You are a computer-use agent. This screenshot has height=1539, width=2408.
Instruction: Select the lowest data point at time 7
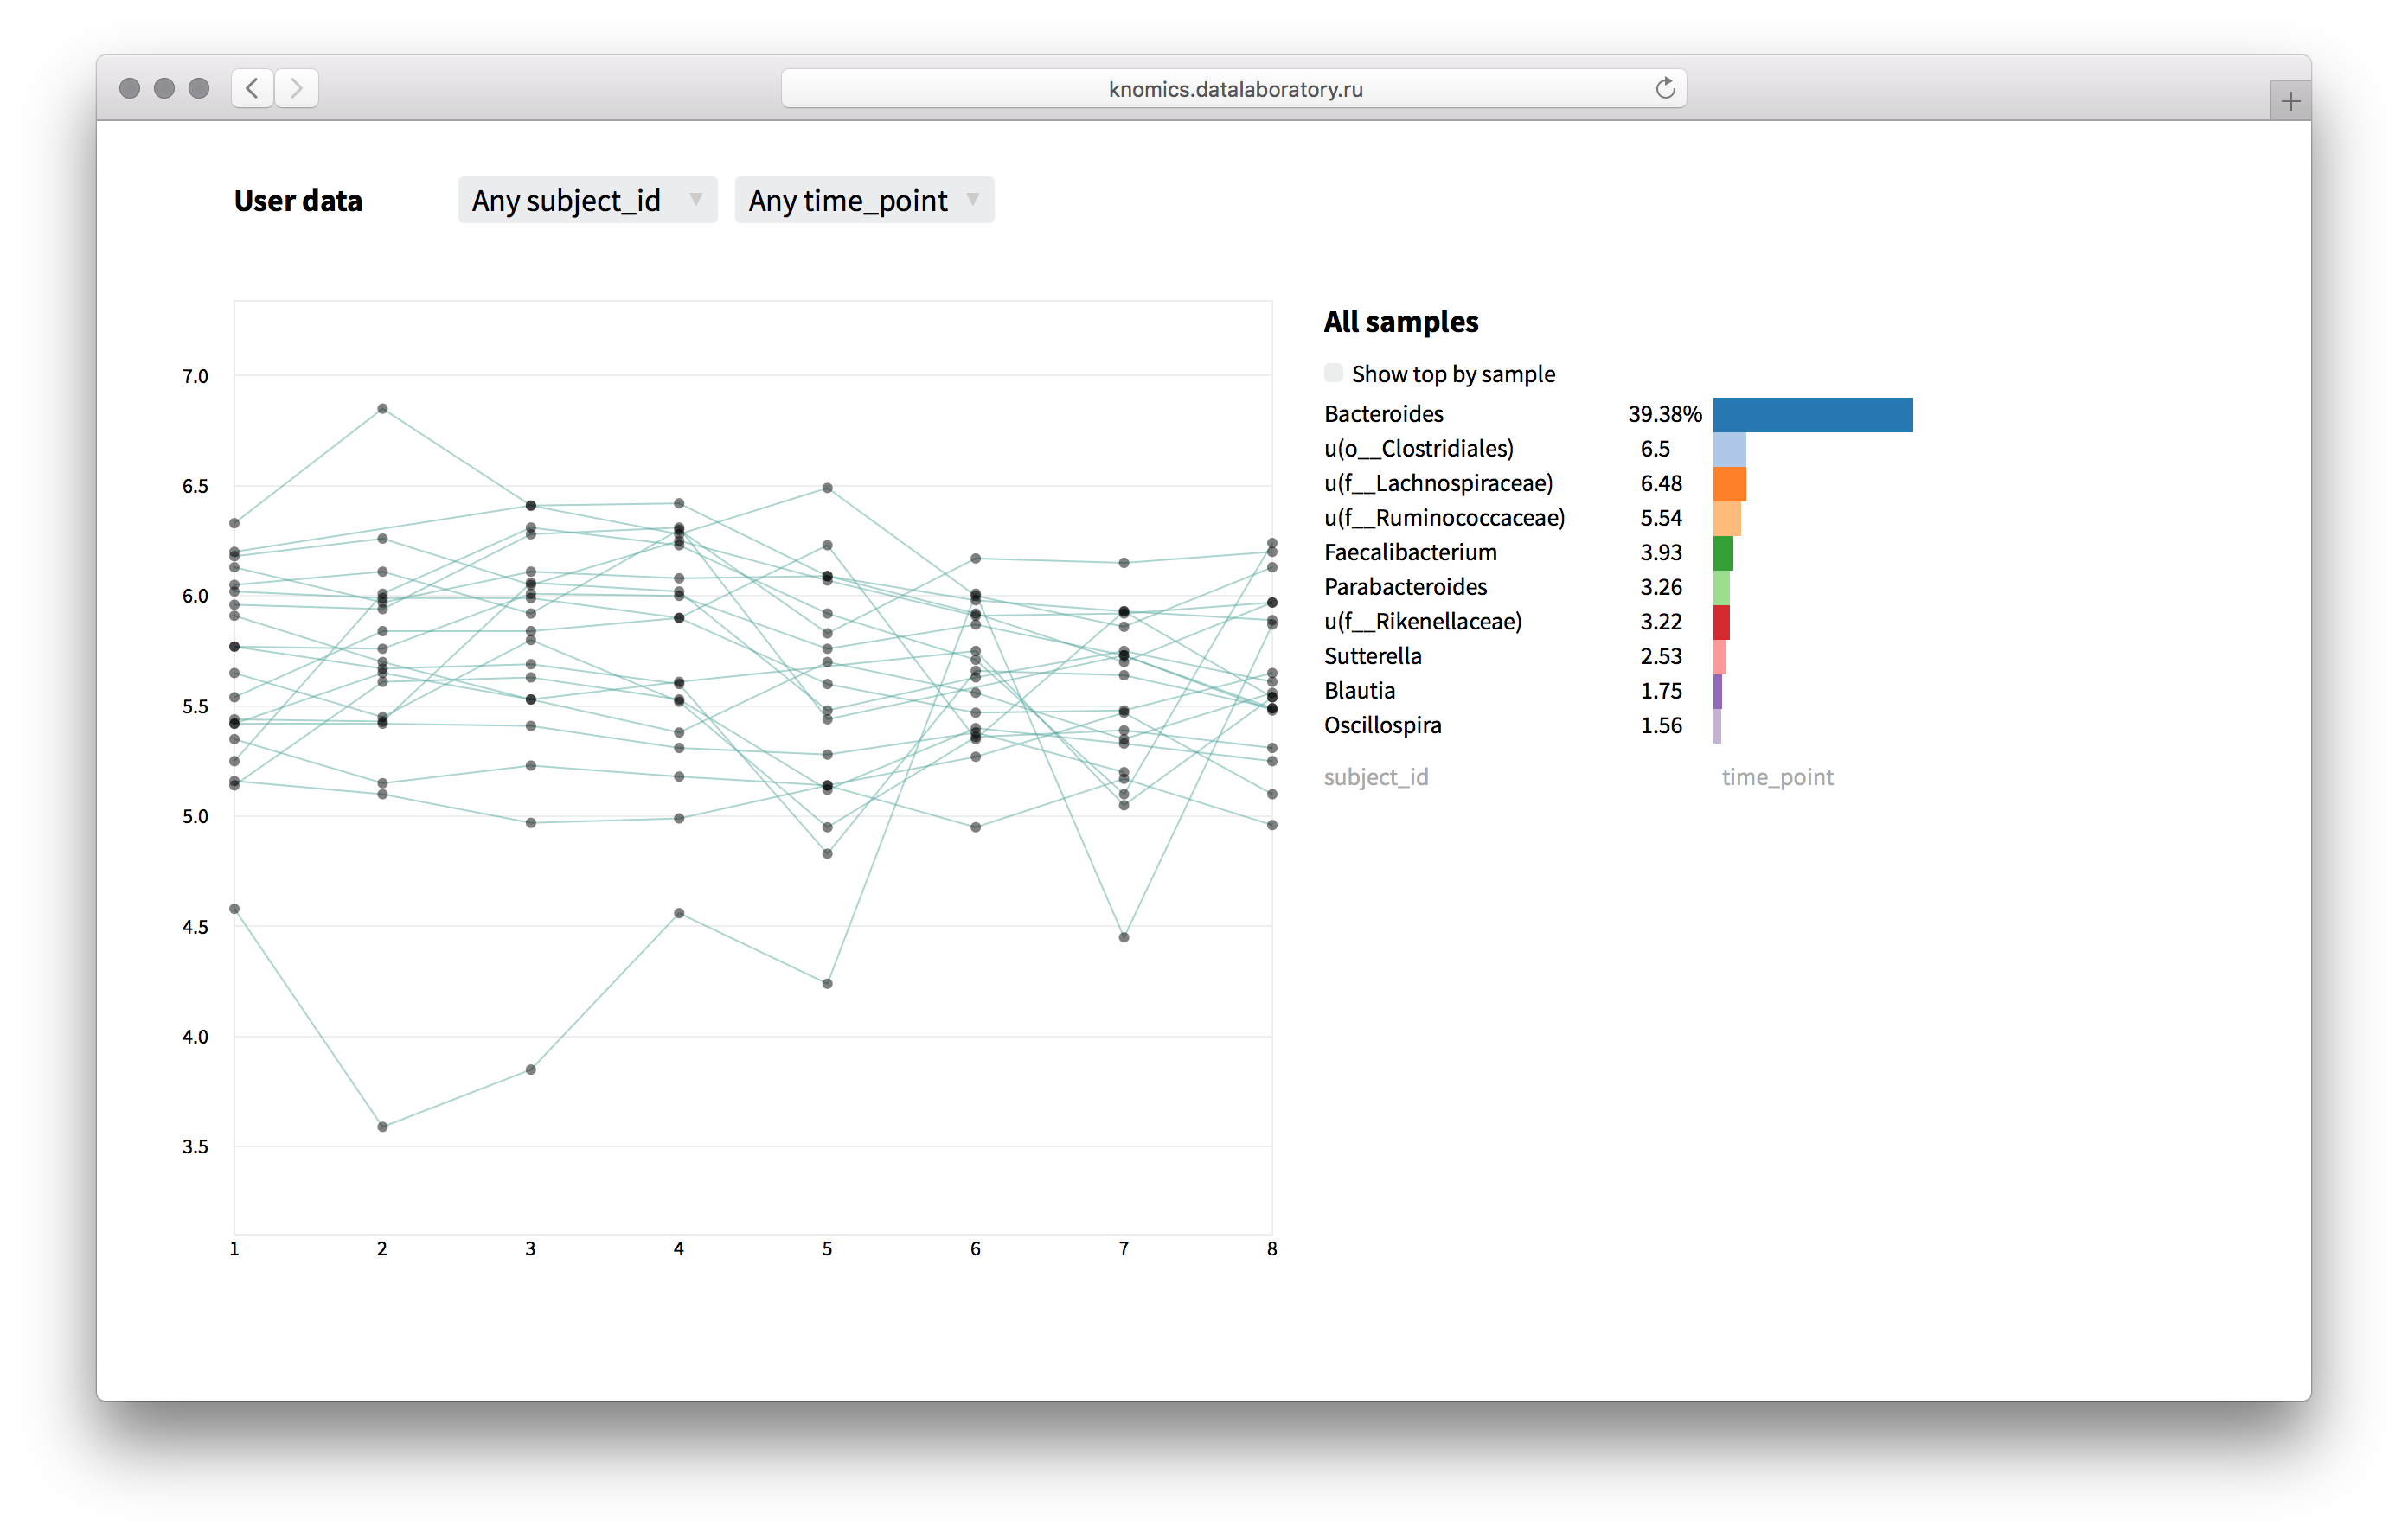point(1123,937)
